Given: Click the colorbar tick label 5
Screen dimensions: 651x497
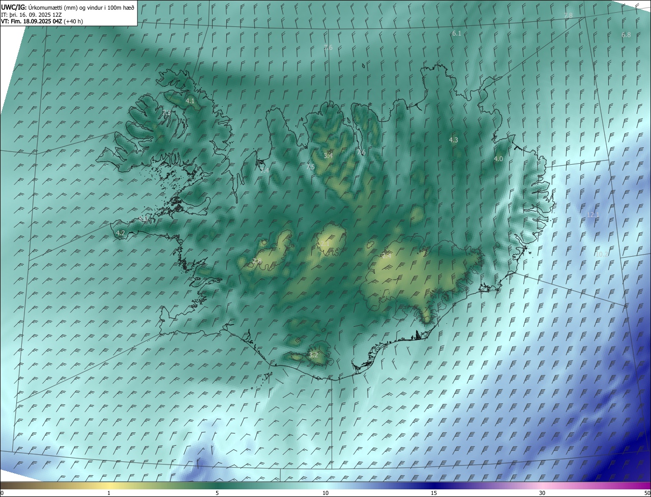Looking at the screenshot, I should pyautogui.click(x=217, y=493).
